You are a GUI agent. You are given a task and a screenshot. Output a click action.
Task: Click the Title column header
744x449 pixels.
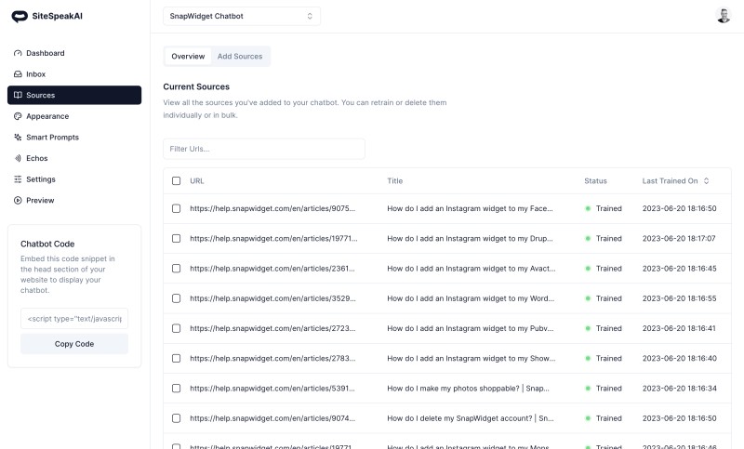[x=394, y=180]
